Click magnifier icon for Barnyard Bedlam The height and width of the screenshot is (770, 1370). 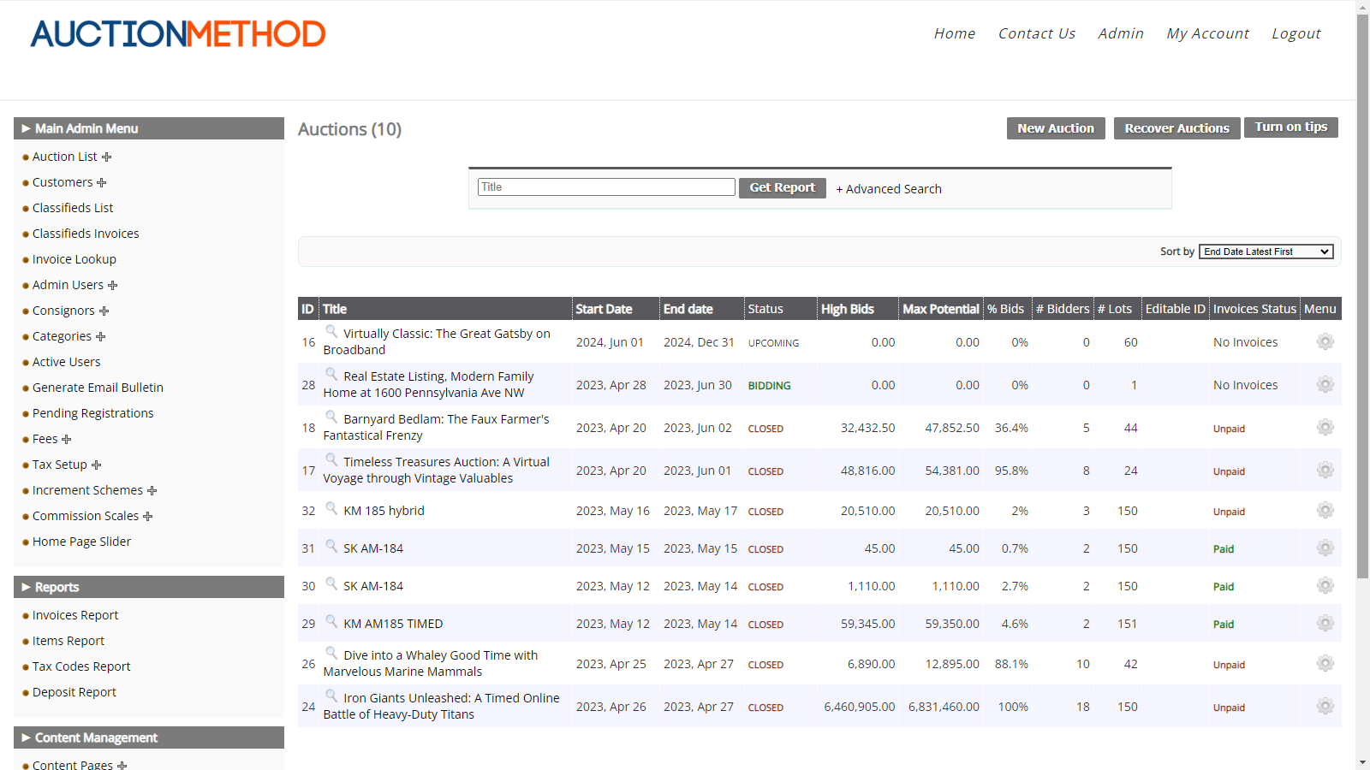point(331,417)
